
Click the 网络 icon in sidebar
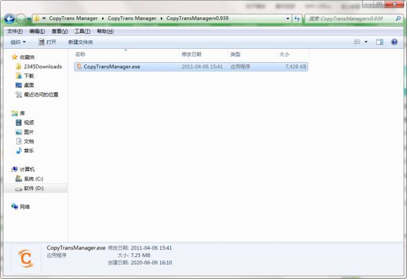[15, 206]
